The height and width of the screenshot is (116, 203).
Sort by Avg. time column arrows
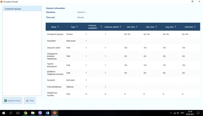click(176, 27)
